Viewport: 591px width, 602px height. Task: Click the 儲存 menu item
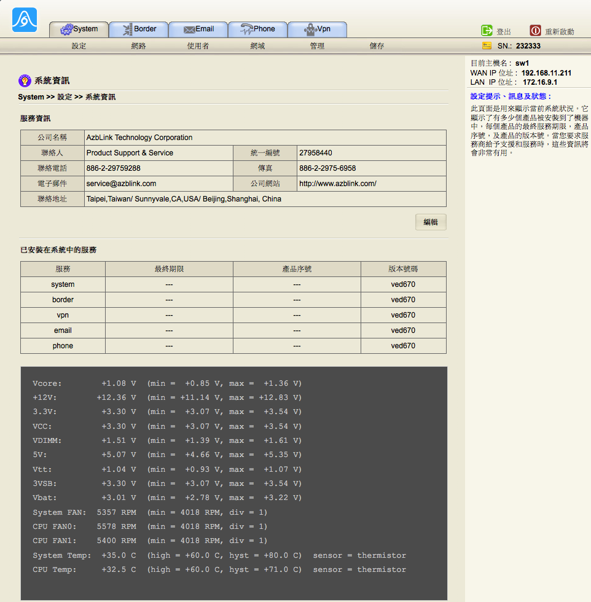(x=377, y=46)
